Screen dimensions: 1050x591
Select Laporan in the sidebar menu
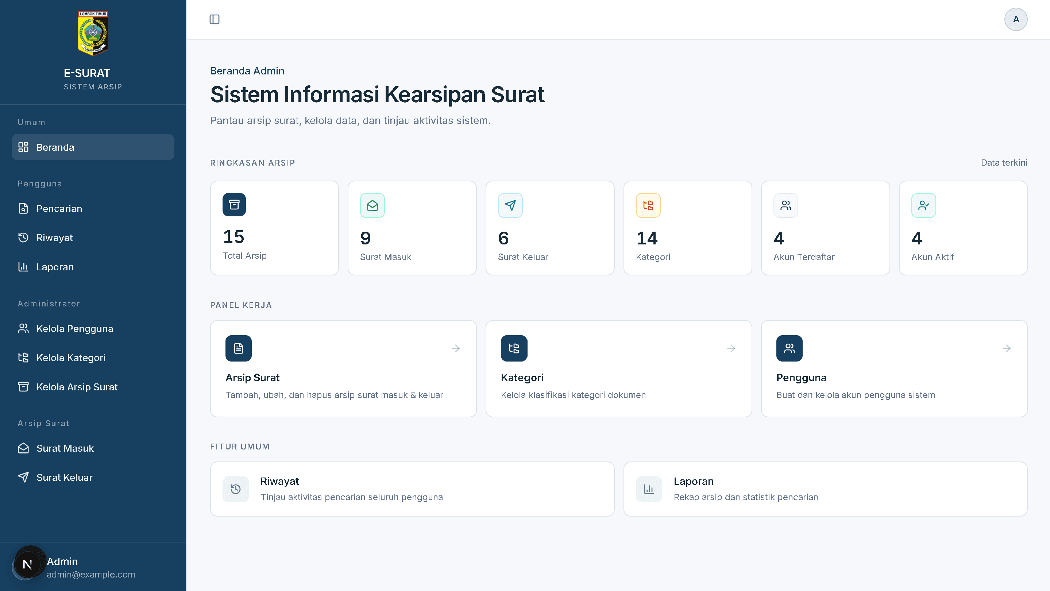coord(93,267)
